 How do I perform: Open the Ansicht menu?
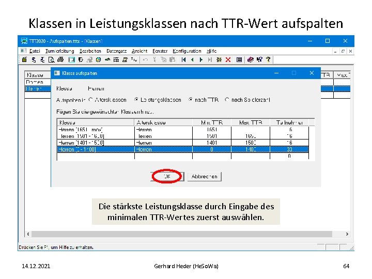[x=139, y=51]
